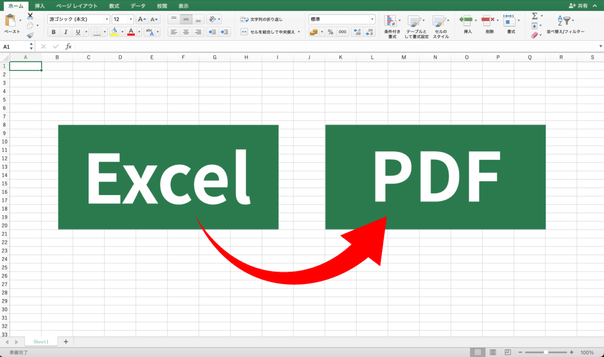This screenshot has width=604, height=357.
Task: Open the 挿入 ribbon tab
Action: click(x=40, y=6)
